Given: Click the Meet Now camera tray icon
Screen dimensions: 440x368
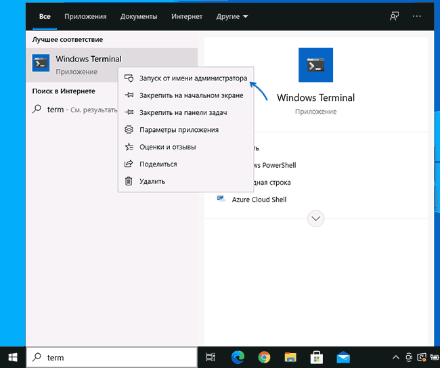Looking at the screenshot, I should (x=409, y=357).
